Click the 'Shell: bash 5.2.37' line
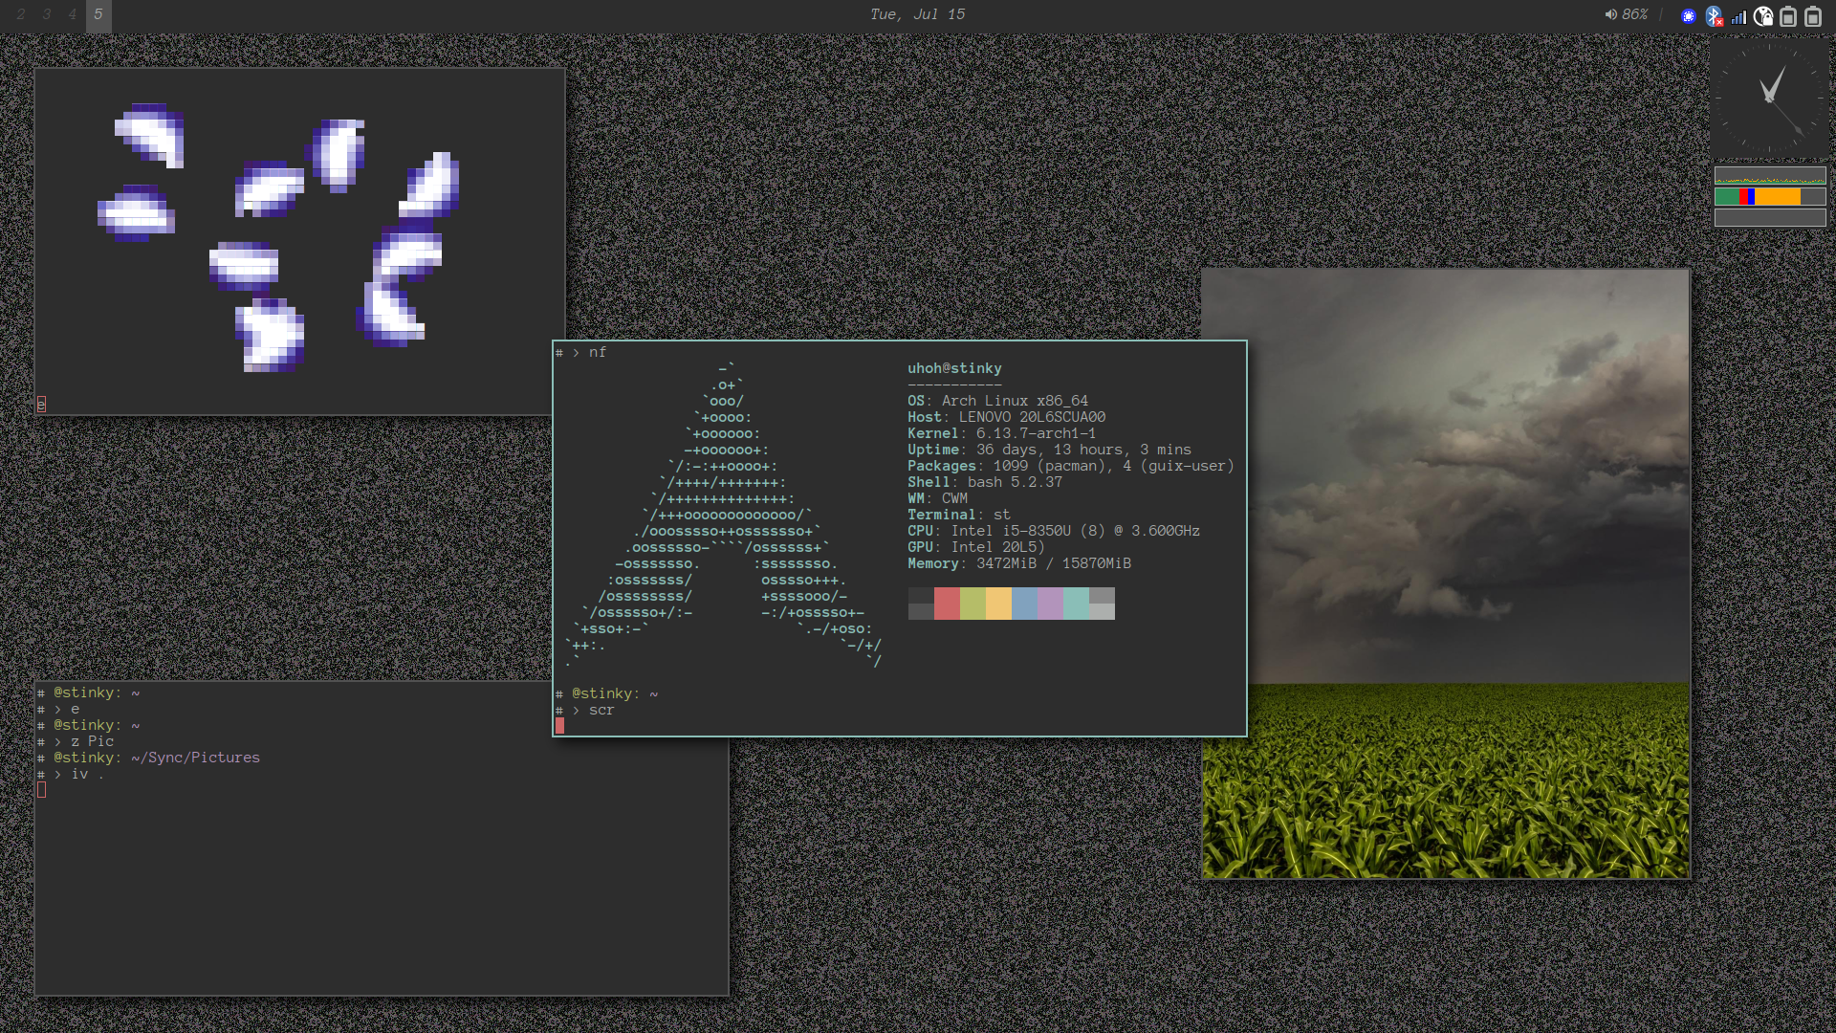The height and width of the screenshot is (1033, 1836). point(985,482)
